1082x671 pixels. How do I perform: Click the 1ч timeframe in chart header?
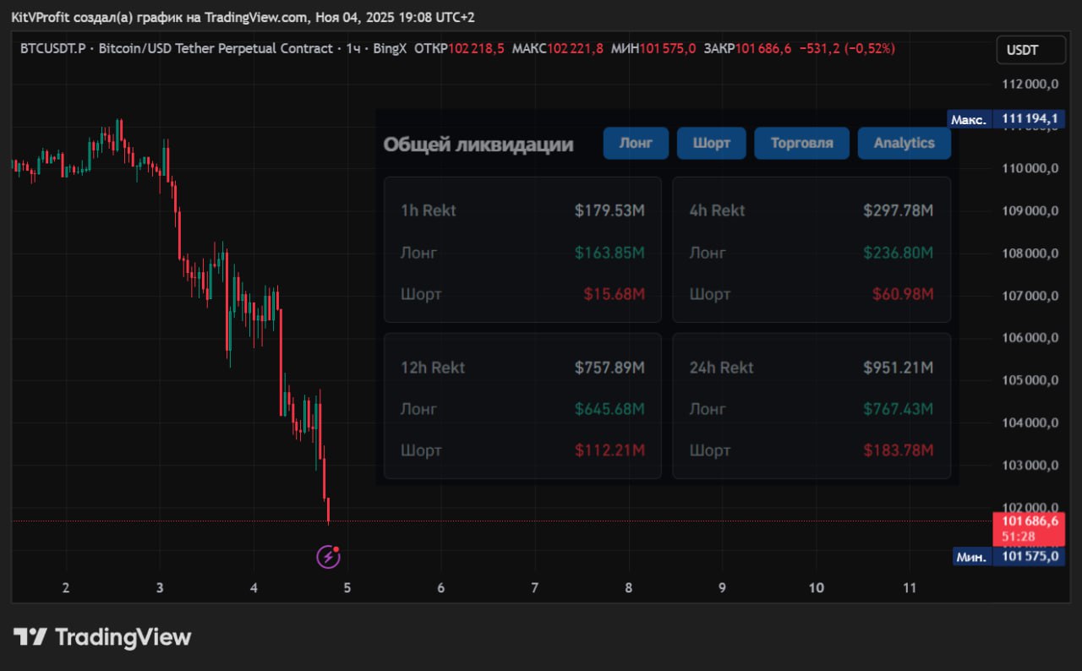tap(353, 49)
